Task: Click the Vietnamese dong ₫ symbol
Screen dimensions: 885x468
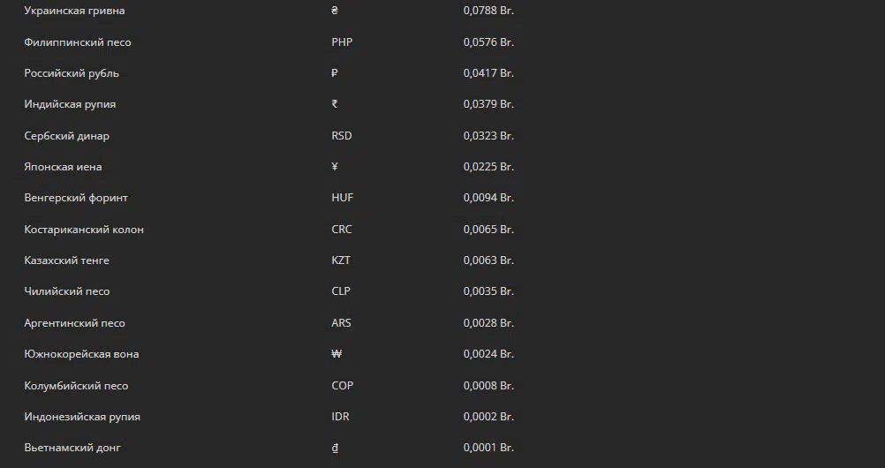Action: click(x=335, y=448)
